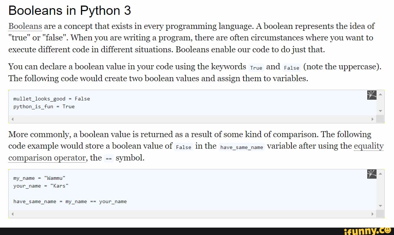
Task: Click the tool icon in the my_name code block
Action: [x=372, y=174]
